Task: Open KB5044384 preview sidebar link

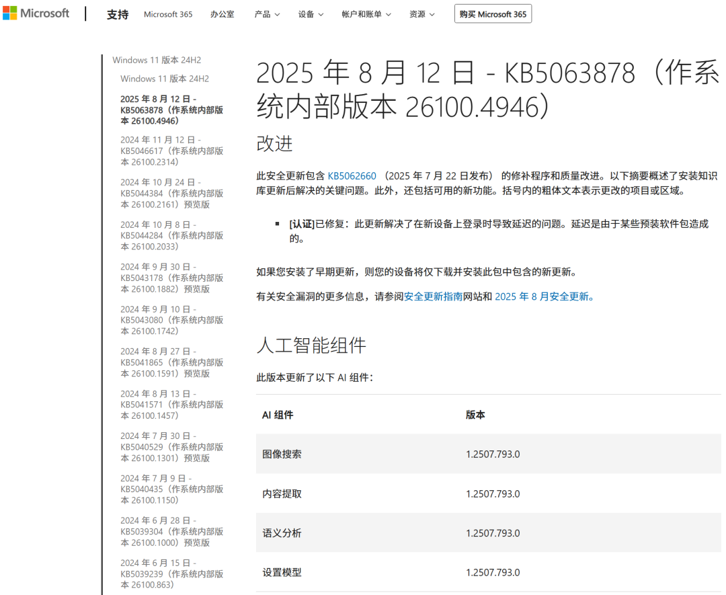Action: (172, 194)
